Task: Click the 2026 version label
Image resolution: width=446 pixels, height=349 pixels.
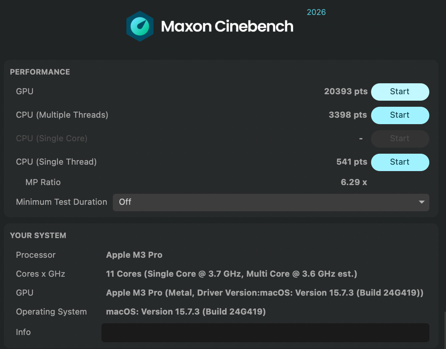Action: click(x=316, y=12)
